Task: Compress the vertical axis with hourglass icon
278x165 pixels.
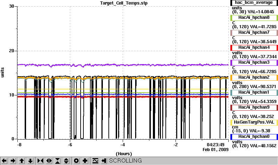Action: pyautogui.click(x=58, y=161)
